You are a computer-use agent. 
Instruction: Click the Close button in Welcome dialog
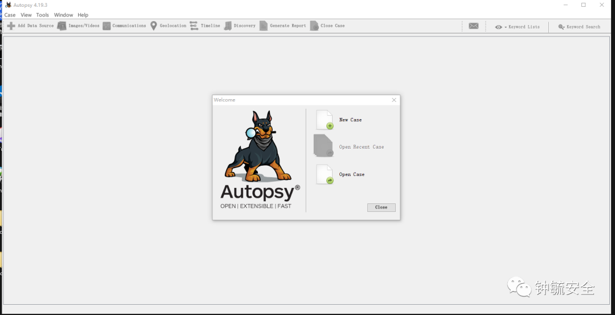[381, 207]
